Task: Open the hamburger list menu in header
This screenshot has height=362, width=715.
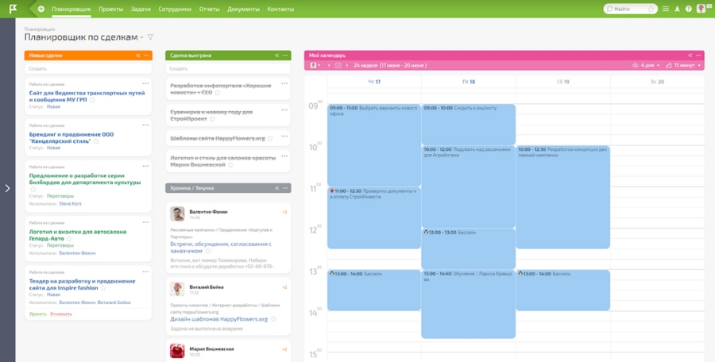Action: point(666,9)
